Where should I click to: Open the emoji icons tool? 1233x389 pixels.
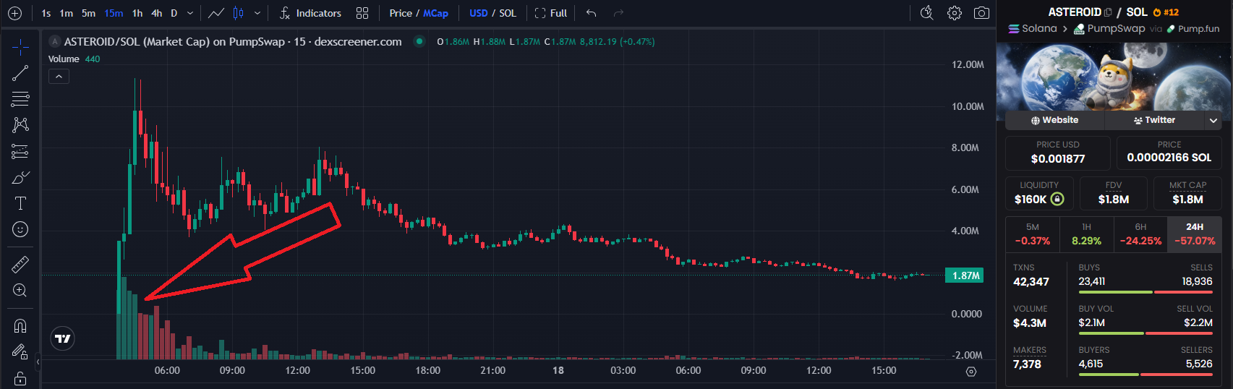click(x=20, y=229)
